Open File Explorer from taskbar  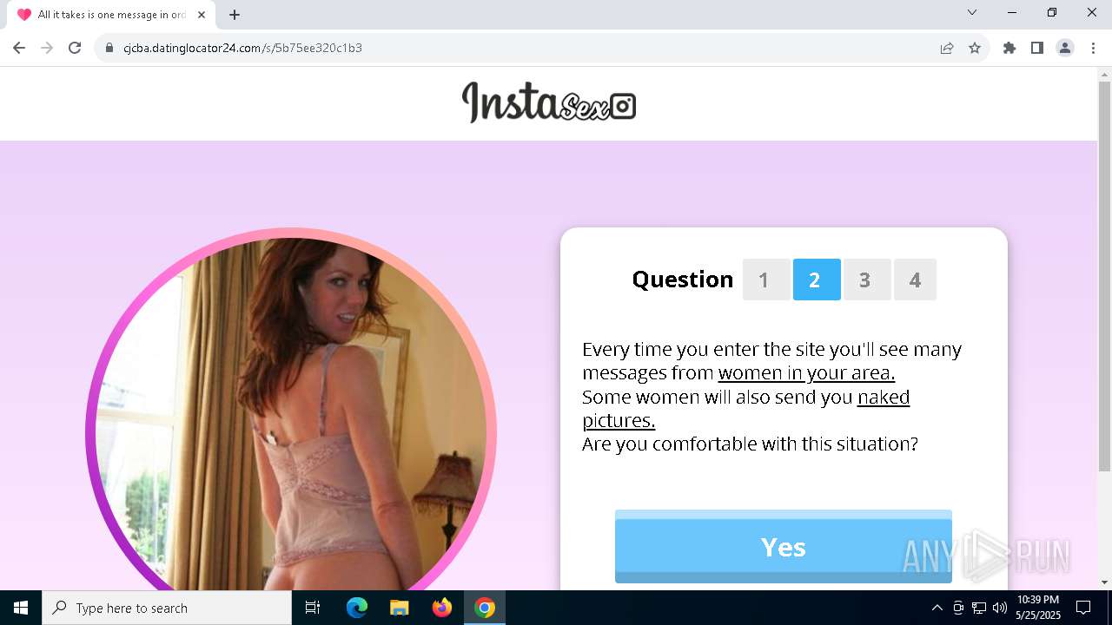[399, 608]
